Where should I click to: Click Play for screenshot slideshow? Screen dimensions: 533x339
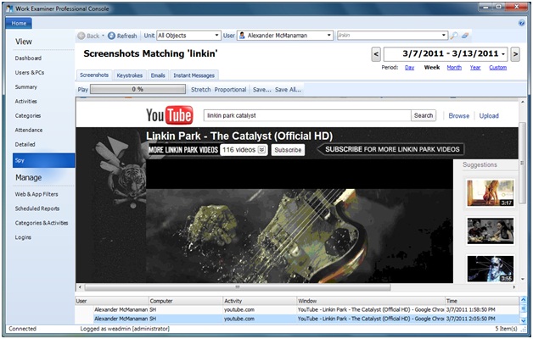[x=82, y=90]
